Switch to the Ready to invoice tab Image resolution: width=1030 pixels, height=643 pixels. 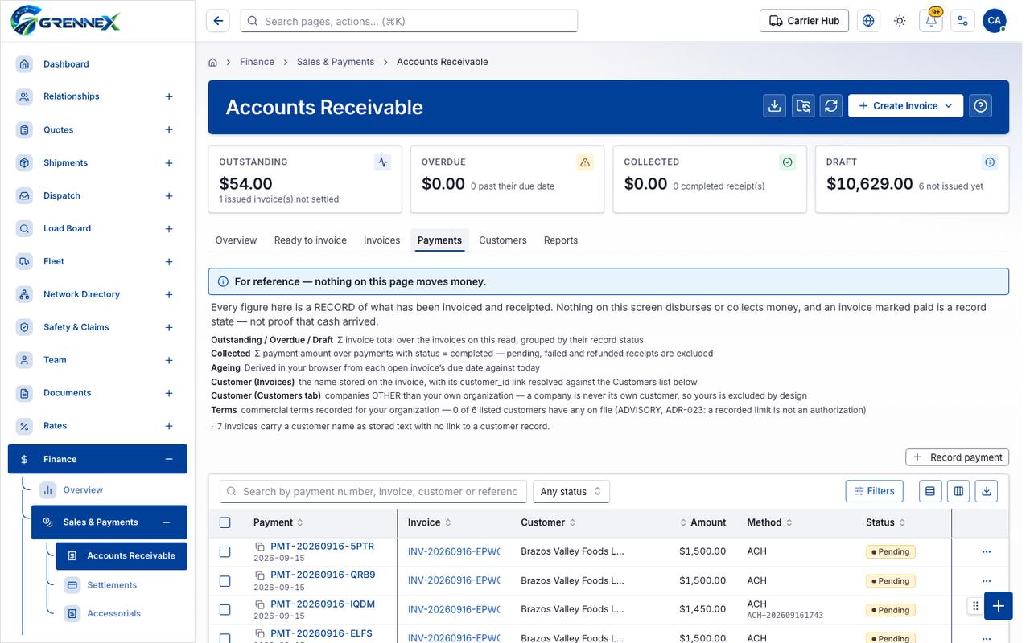[x=311, y=240]
